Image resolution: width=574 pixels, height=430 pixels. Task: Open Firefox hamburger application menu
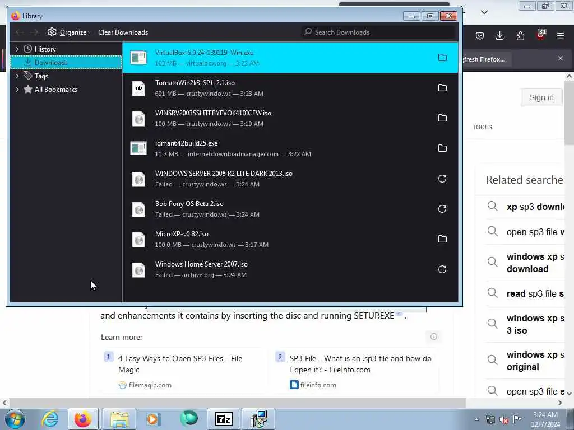(561, 36)
